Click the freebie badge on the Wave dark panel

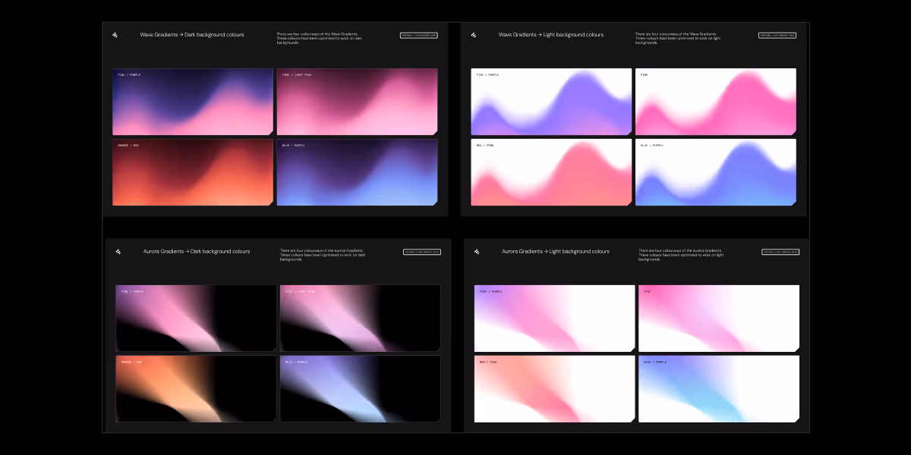click(418, 35)
